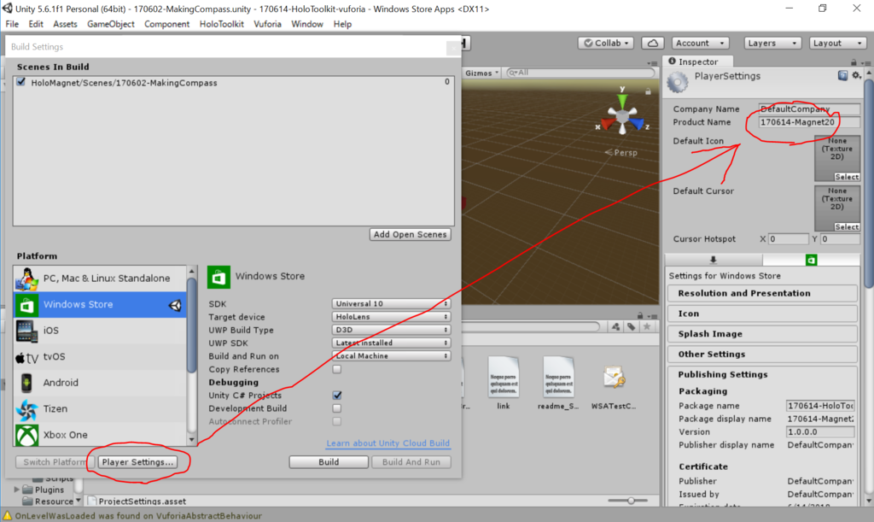Expand the Resolution and Presentation section
Screen dimensions: 874x522
click(762, 293)
